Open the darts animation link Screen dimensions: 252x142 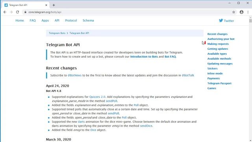82,122
